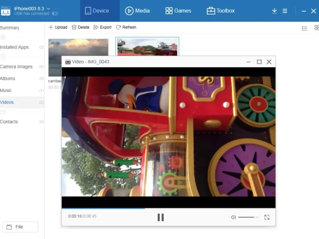Open the Games tab
This screenshot has height=239, width=319.
point(178,11)
